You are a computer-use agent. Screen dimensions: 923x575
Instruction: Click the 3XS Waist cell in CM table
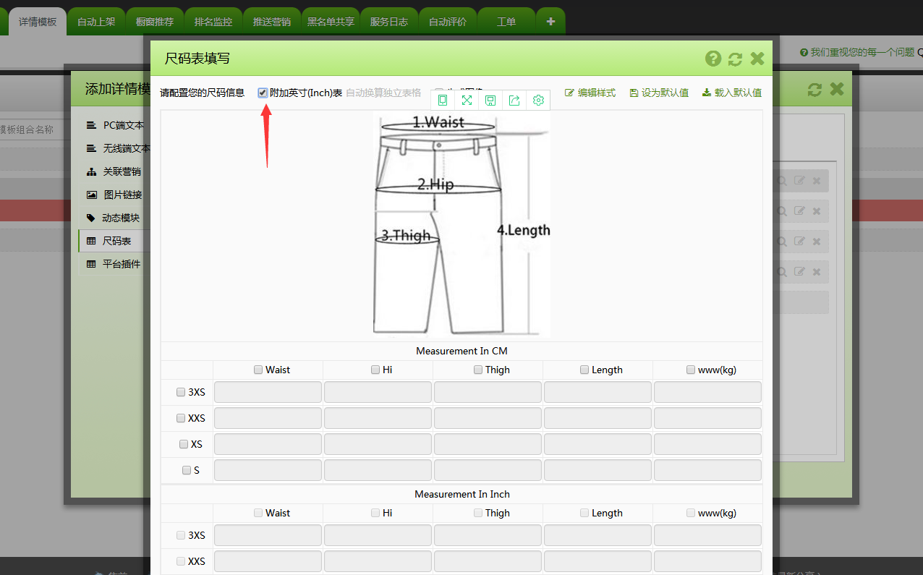[x=268, y=392]
